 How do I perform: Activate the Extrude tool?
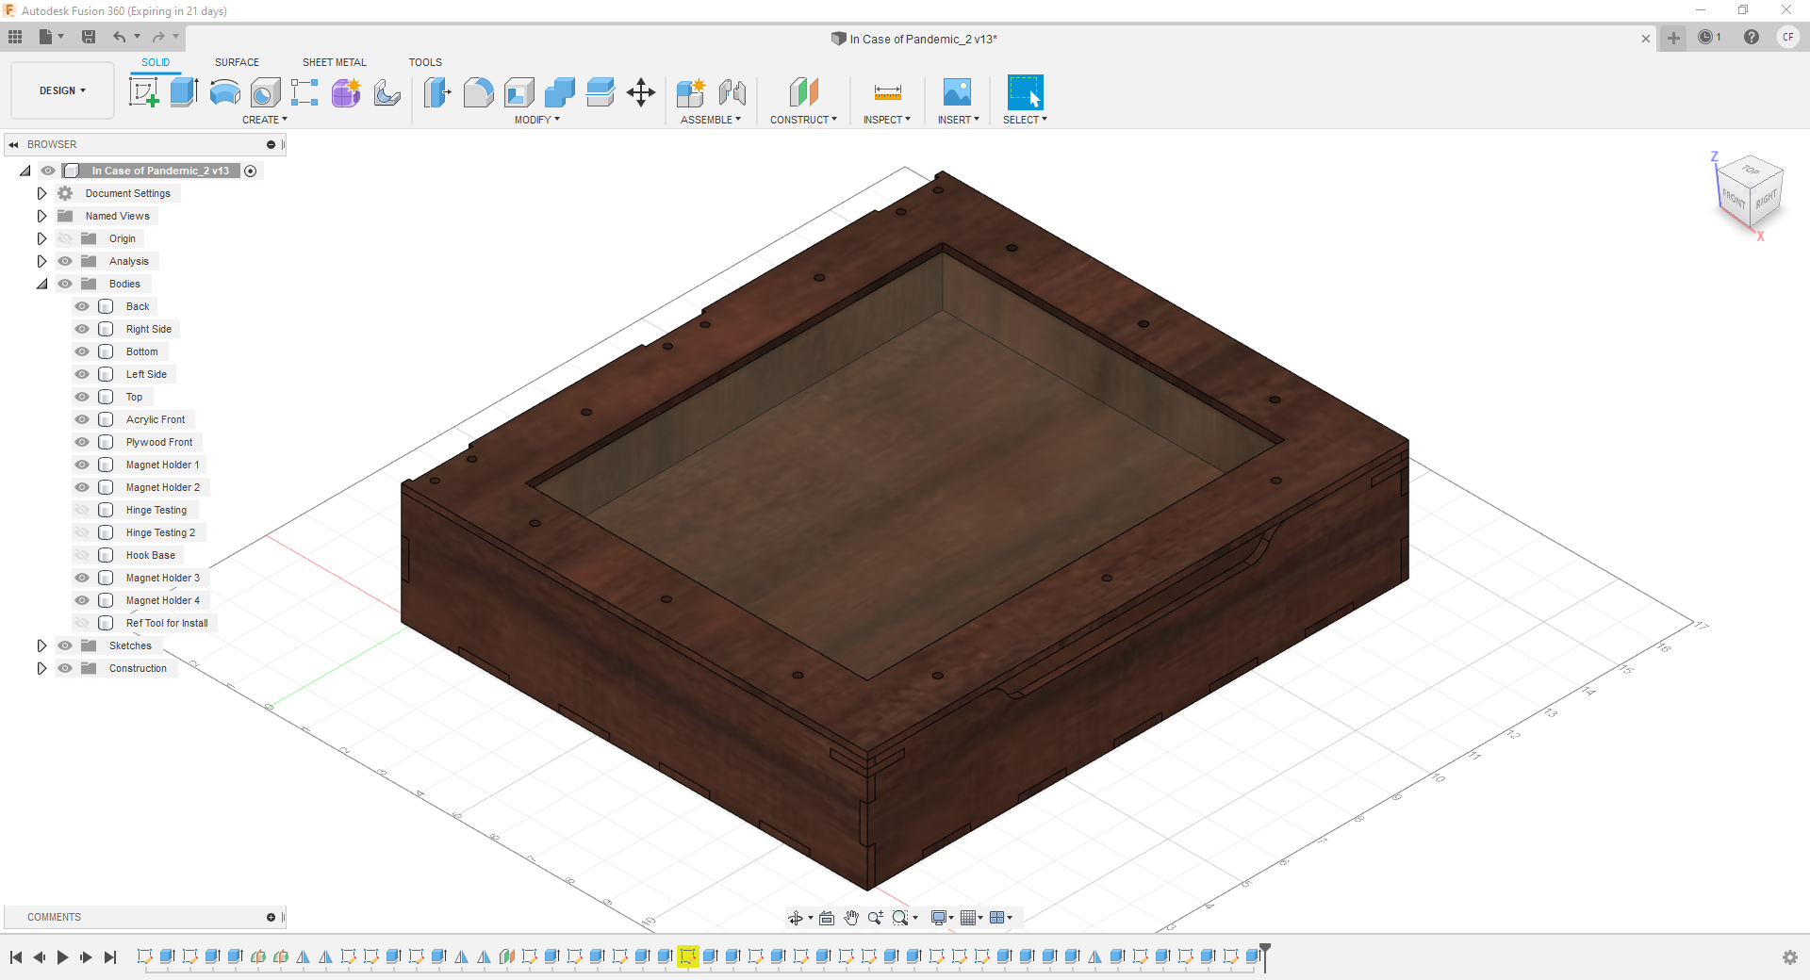coord(182,92)
